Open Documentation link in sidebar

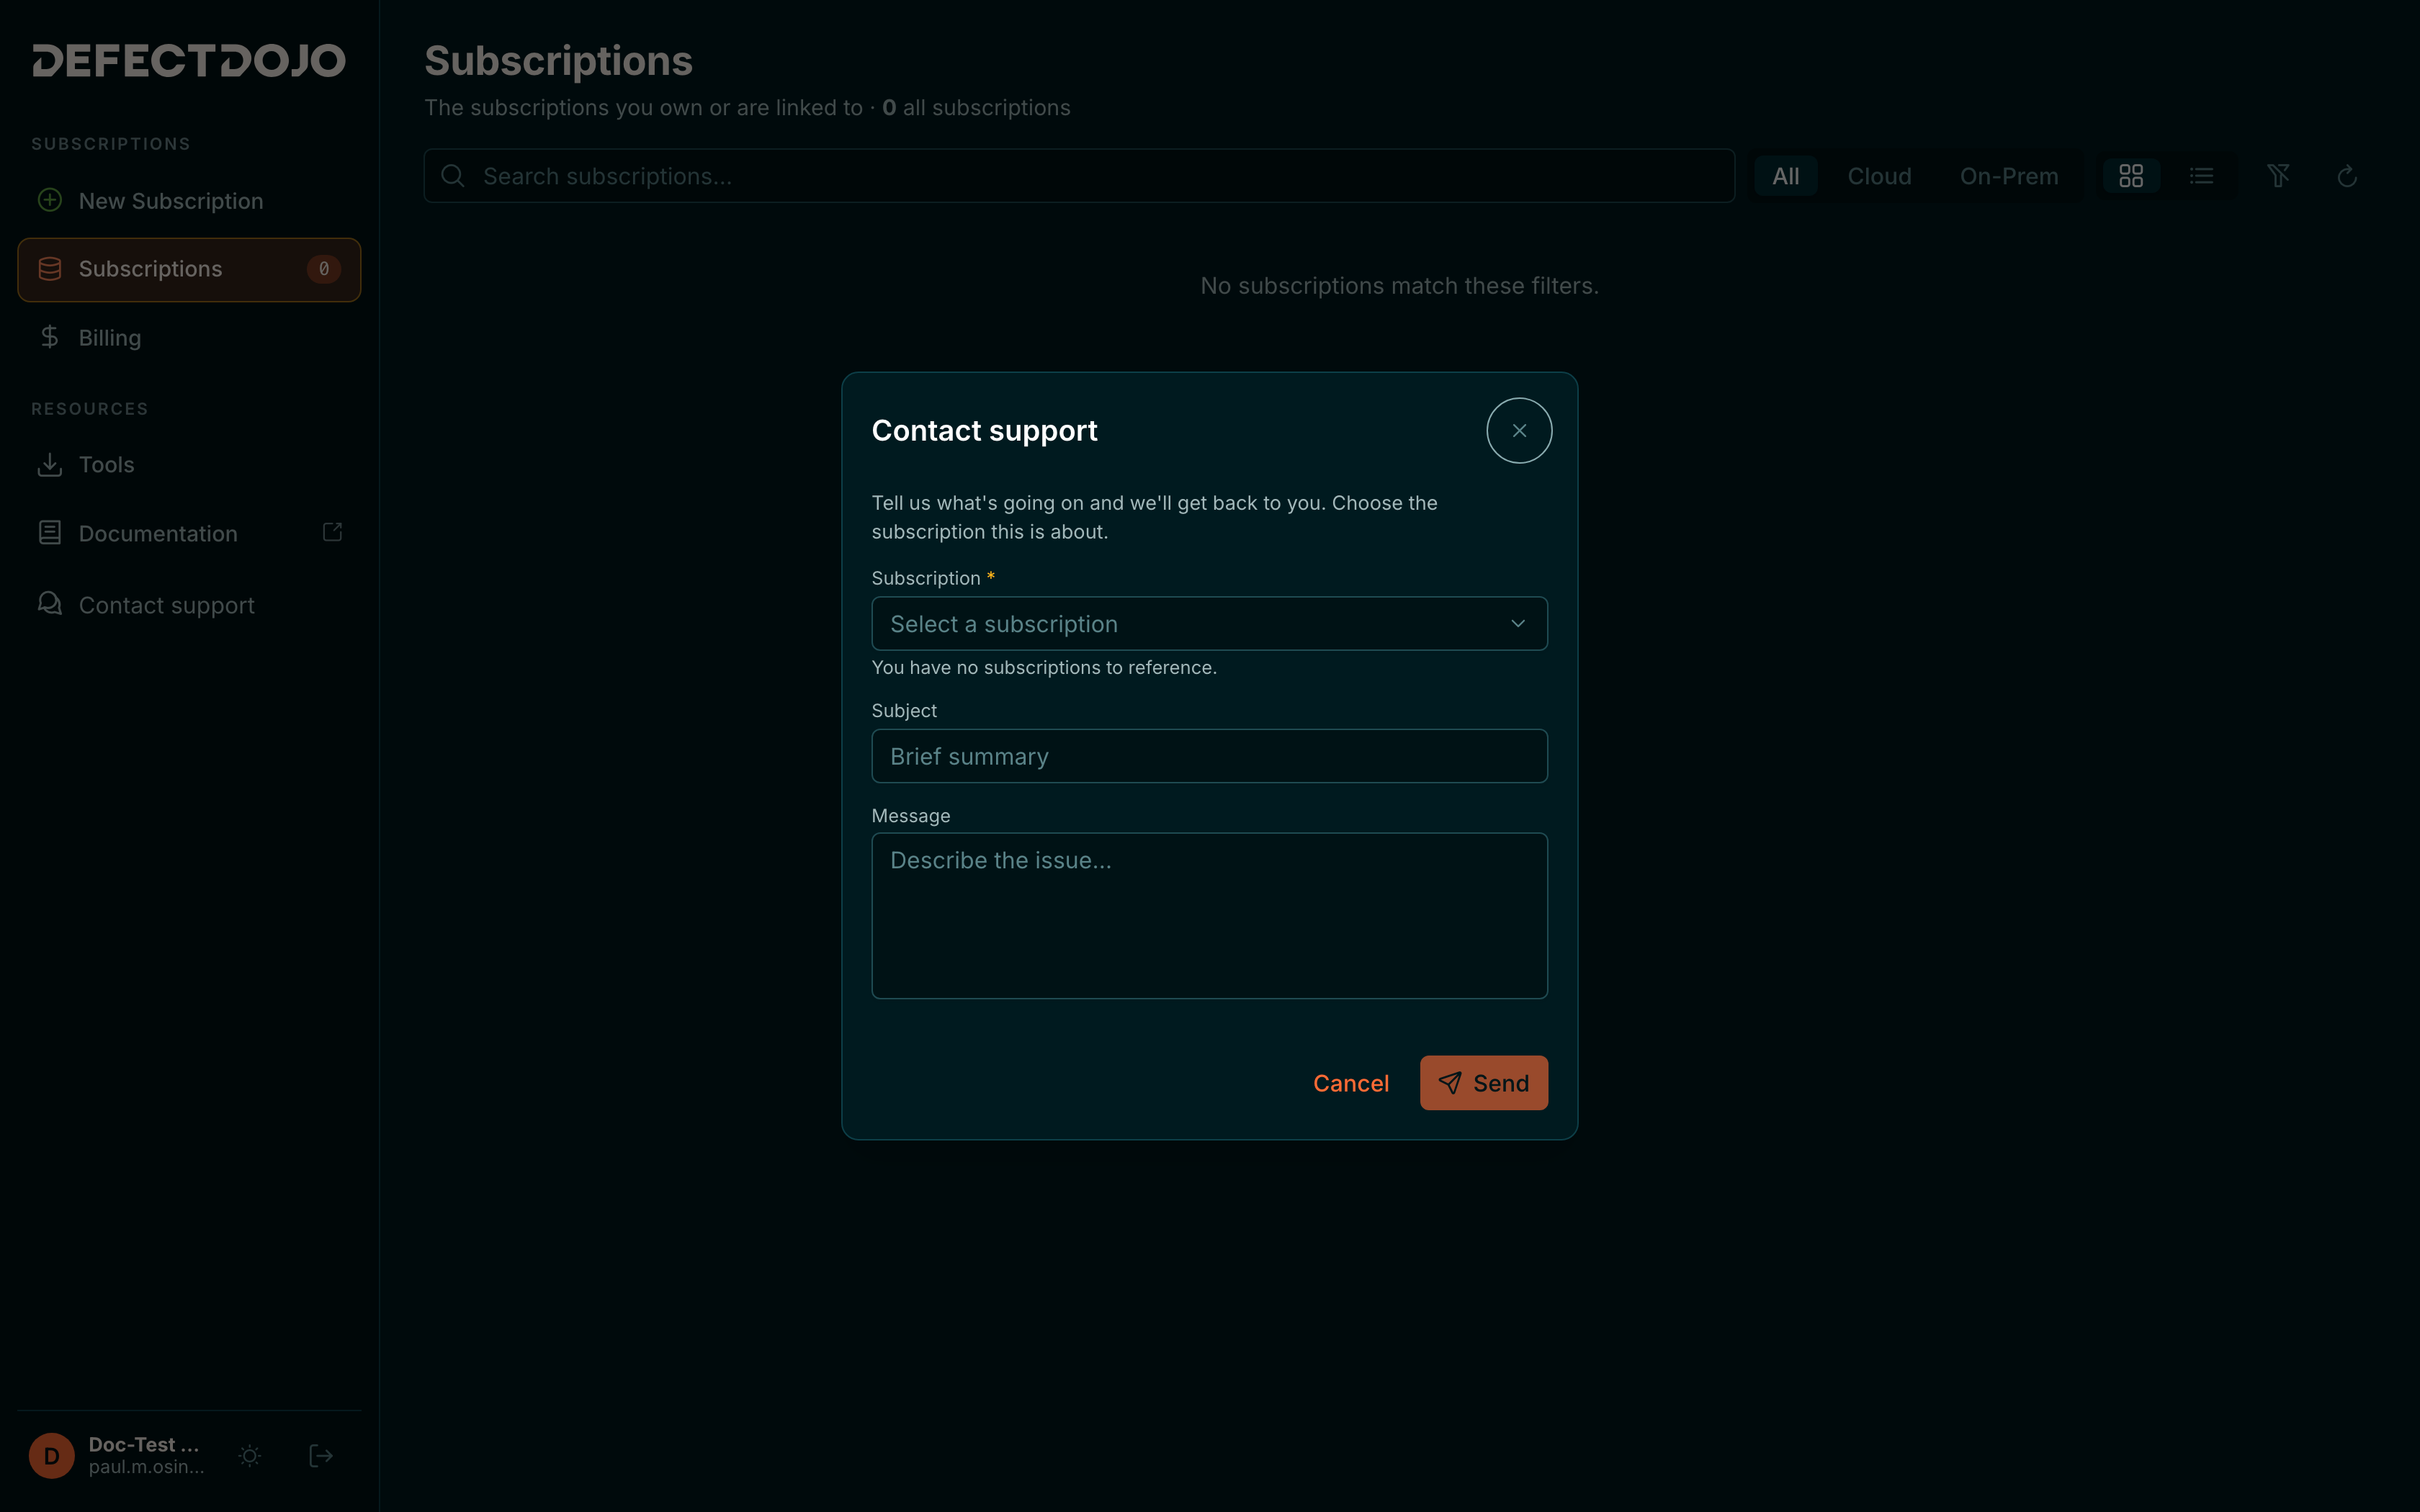pyautogui.click(x=189, y=534)
